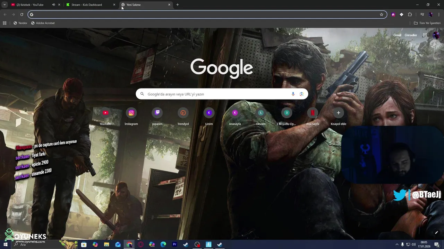The width and height of the screenshot is (444, 249).
Task: Mute the YouTube tab audio icon
Action: [53, 5]
